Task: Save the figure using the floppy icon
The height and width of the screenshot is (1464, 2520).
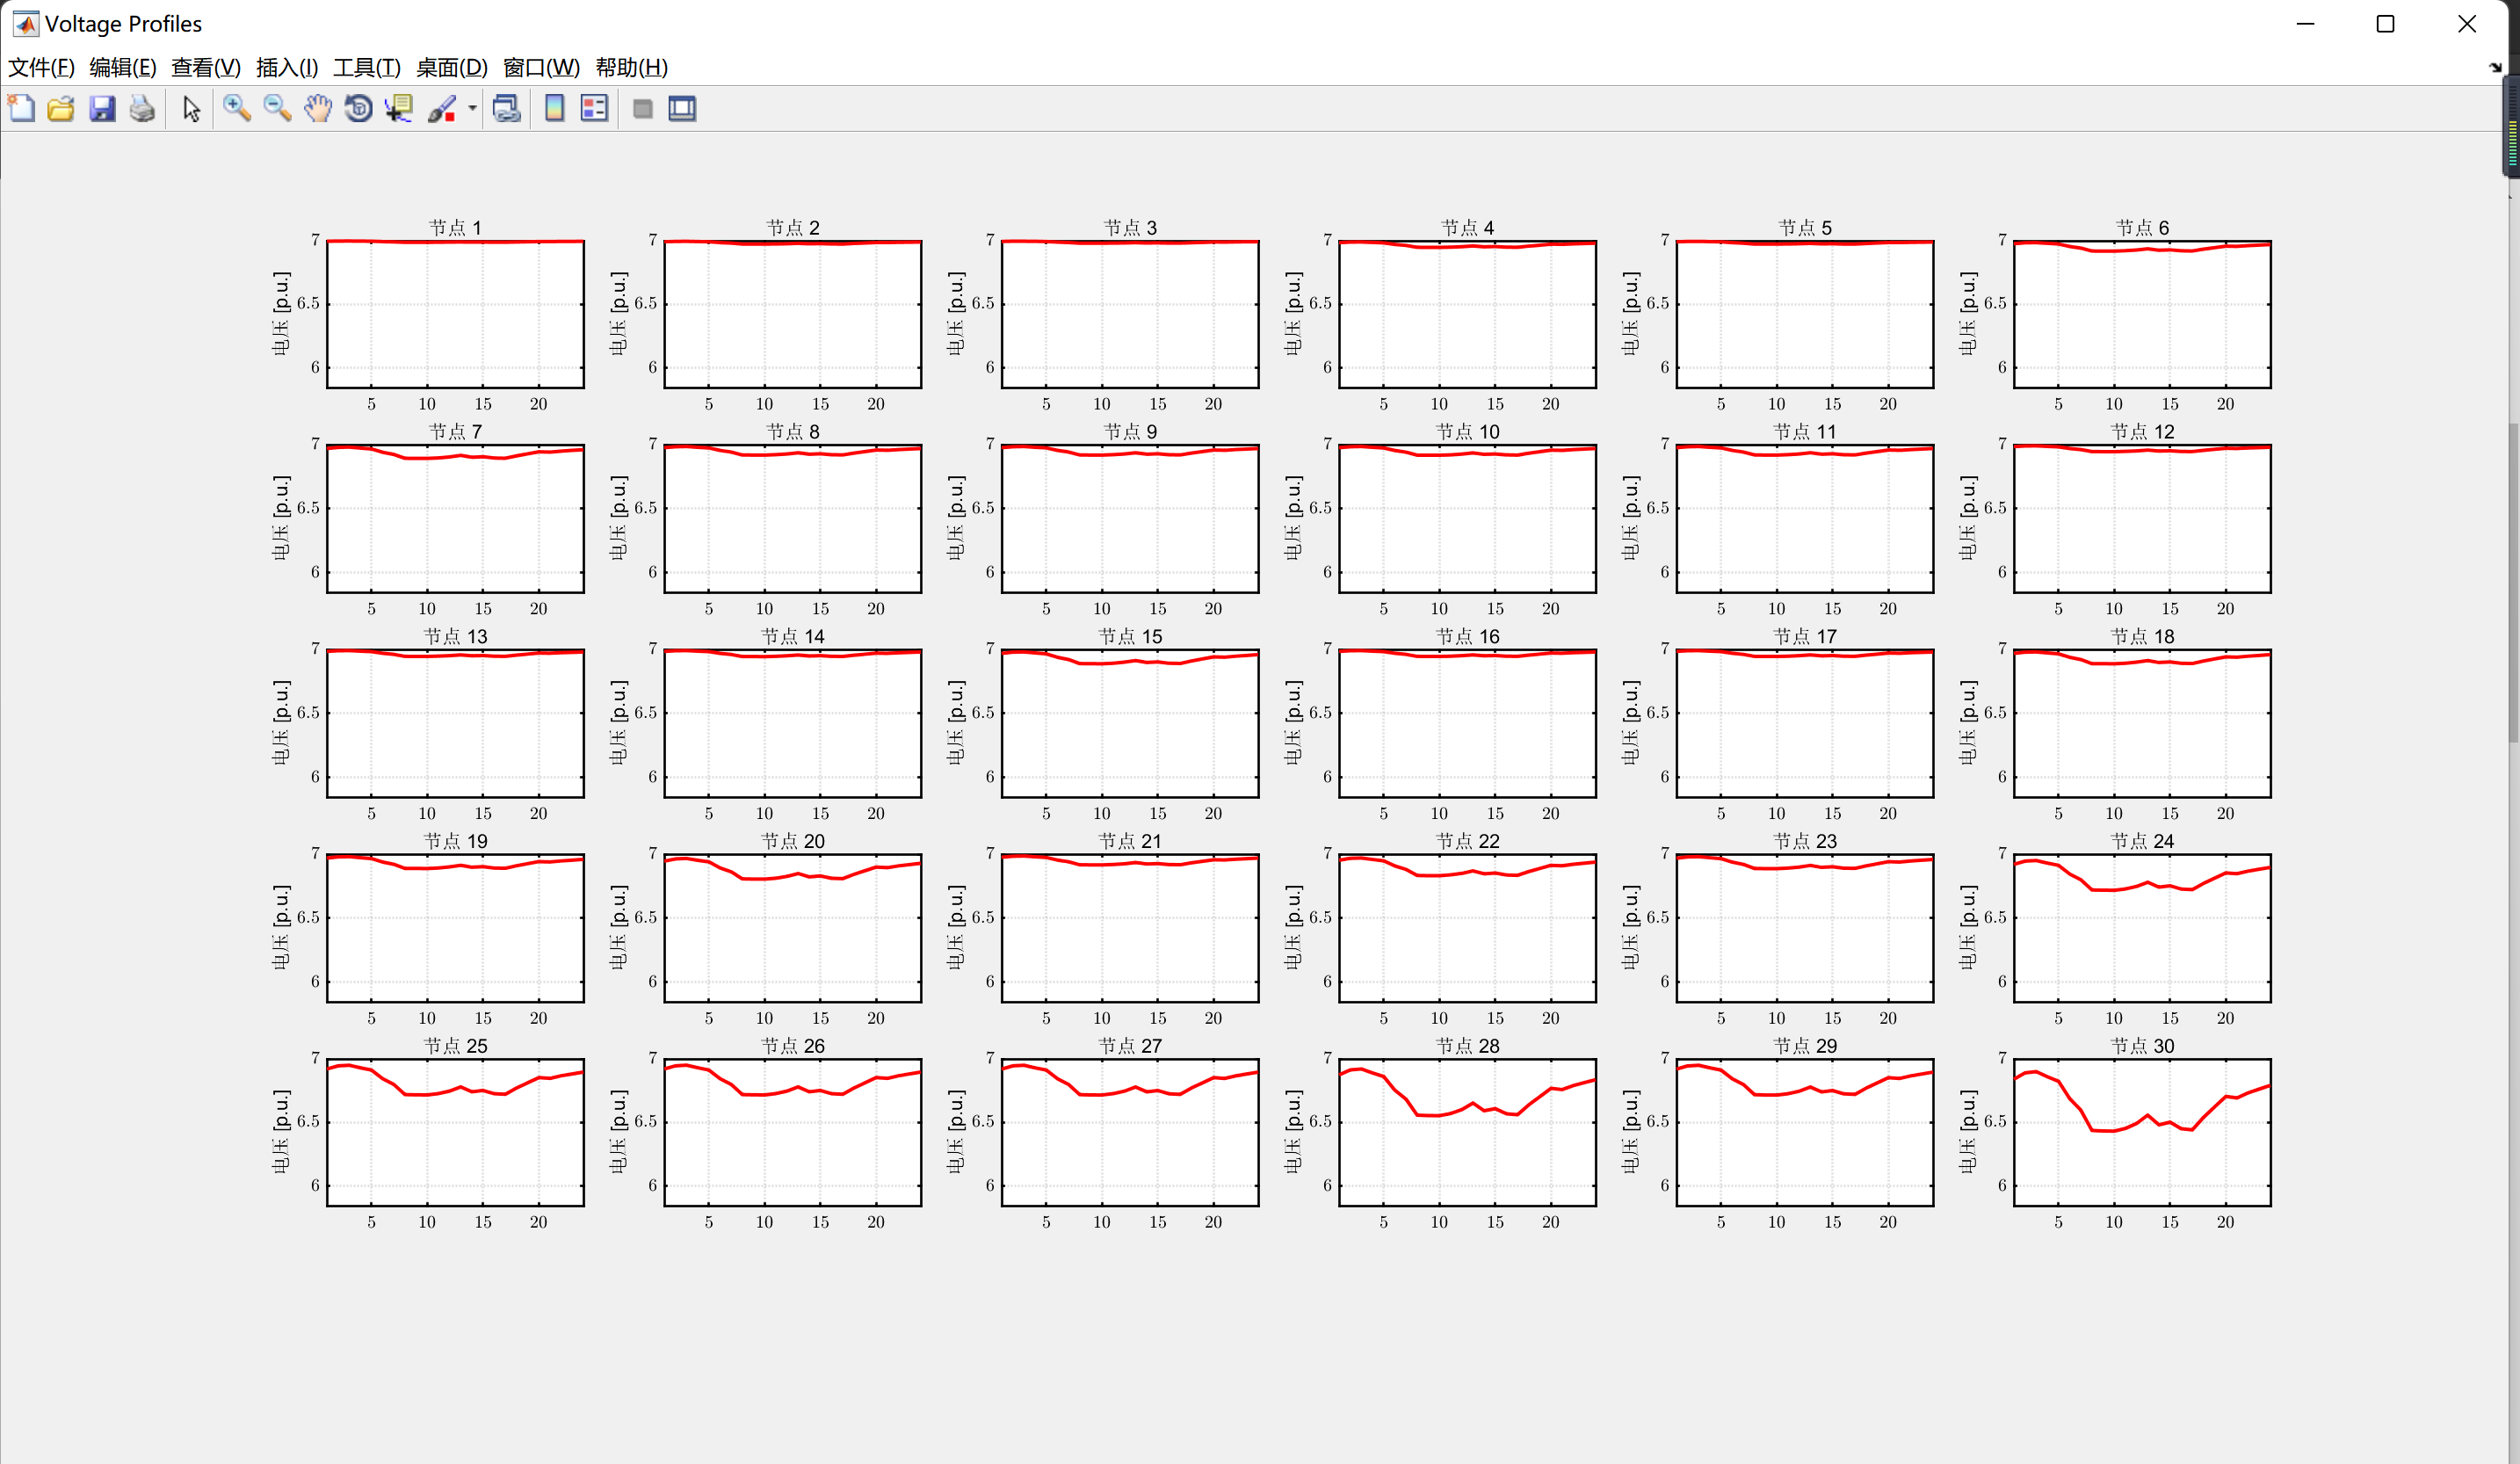Action: pyautogui.click(x=102, y=108)
